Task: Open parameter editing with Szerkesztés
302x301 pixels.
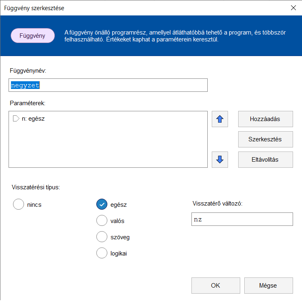Action: click(x=265, y=139)
